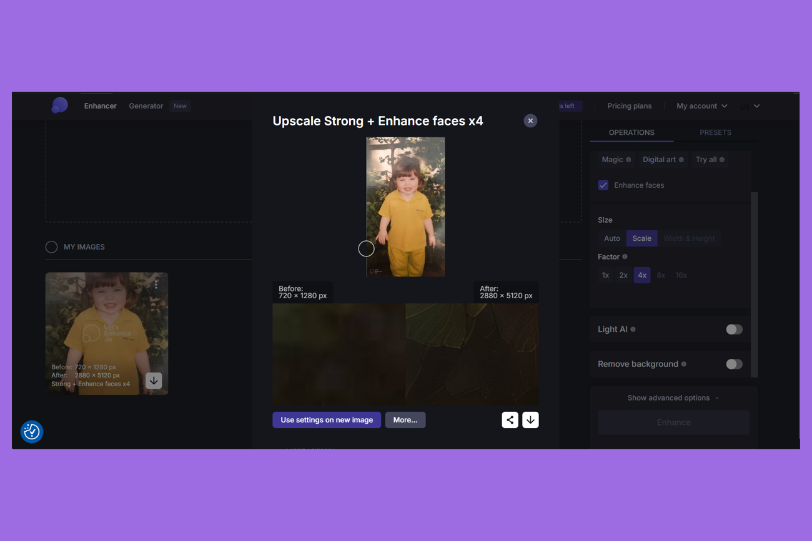Turn on Remove background switch
This screenshot has height=541, width=812.
point(734,364)
